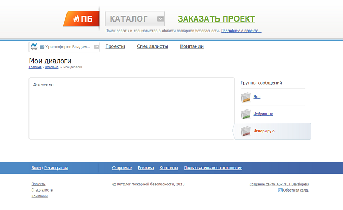The width and height of the screenshot is (343, 210).
Task: Click the envelope icon beside Обратная связь
Action: pyautogui.click(x=280, y=191)
